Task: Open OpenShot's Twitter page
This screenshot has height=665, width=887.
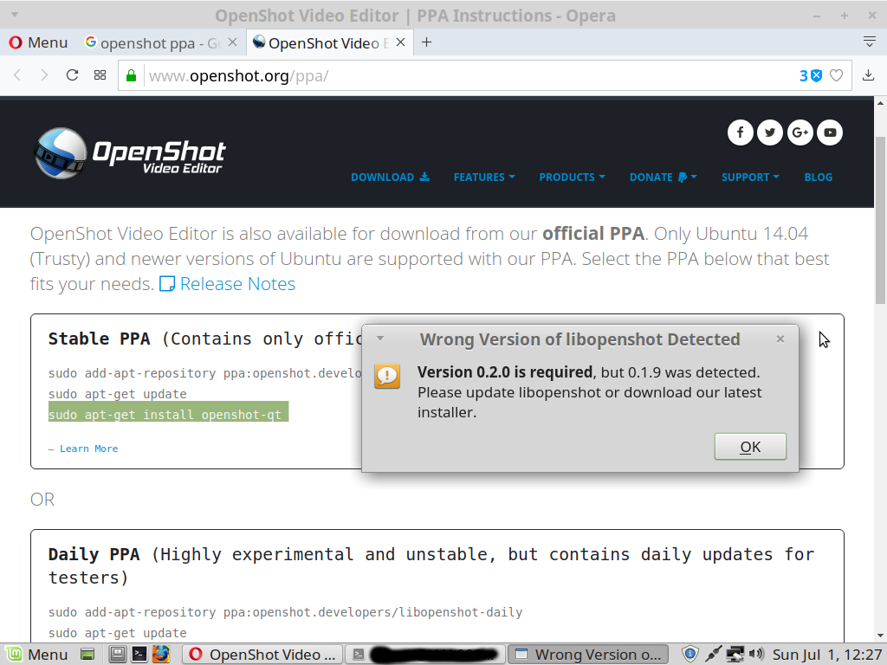Action: tap(770, 132)
